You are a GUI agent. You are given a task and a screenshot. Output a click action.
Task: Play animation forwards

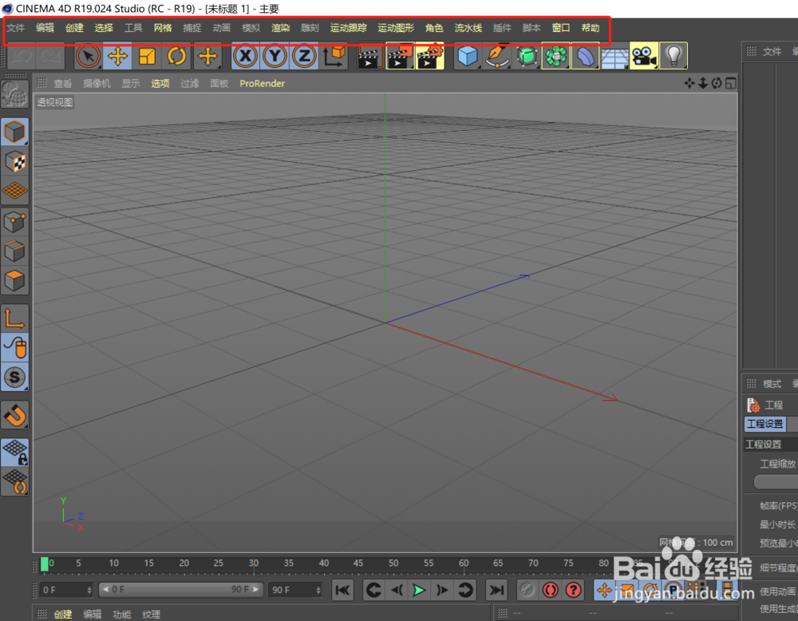(x=420, y=590)
